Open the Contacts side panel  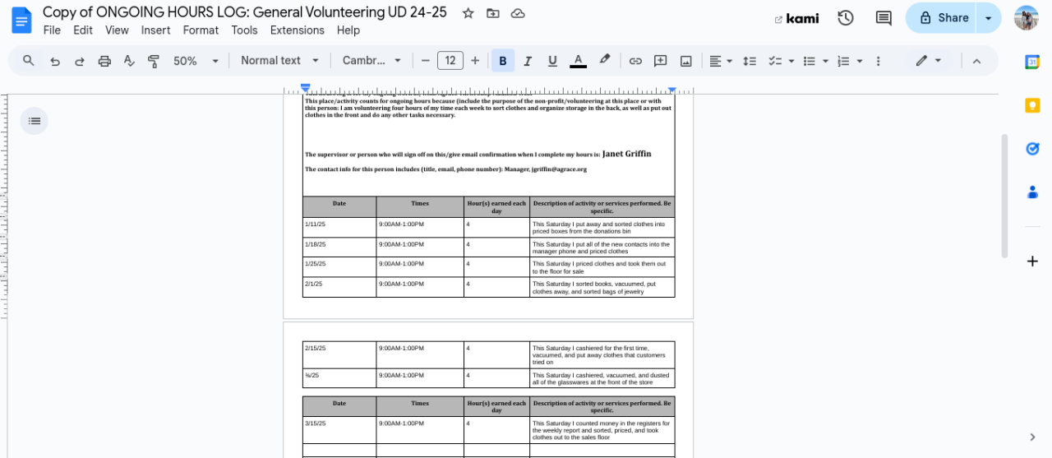click(x=1032, y=192)
